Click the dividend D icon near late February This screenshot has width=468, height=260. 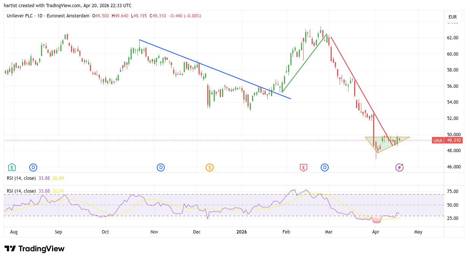325,167
